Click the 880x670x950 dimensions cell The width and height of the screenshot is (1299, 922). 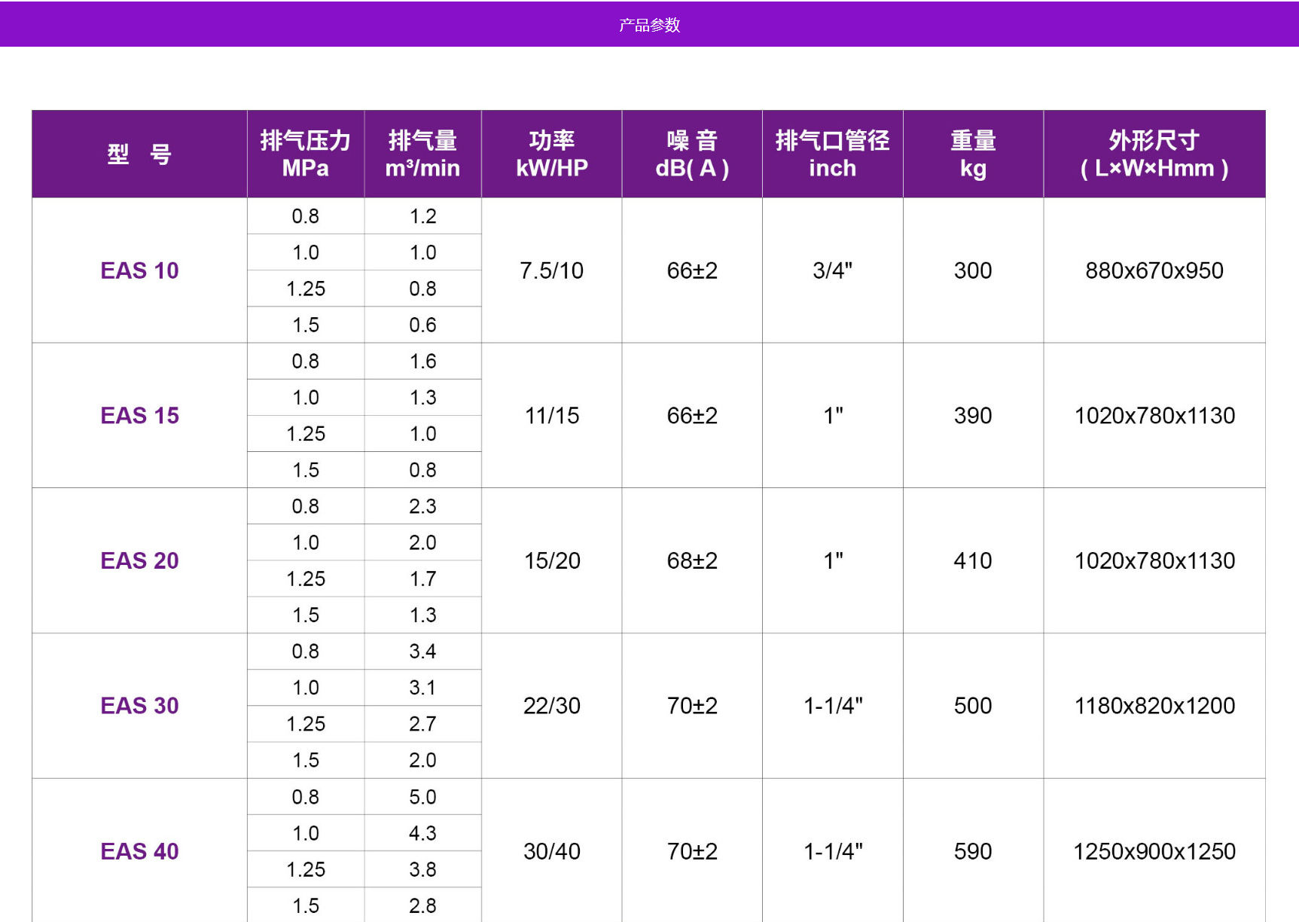pos(1154,270)
